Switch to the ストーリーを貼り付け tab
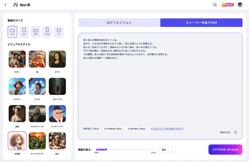The height and width of the screenshot is (162, 249). click(201, 23)
